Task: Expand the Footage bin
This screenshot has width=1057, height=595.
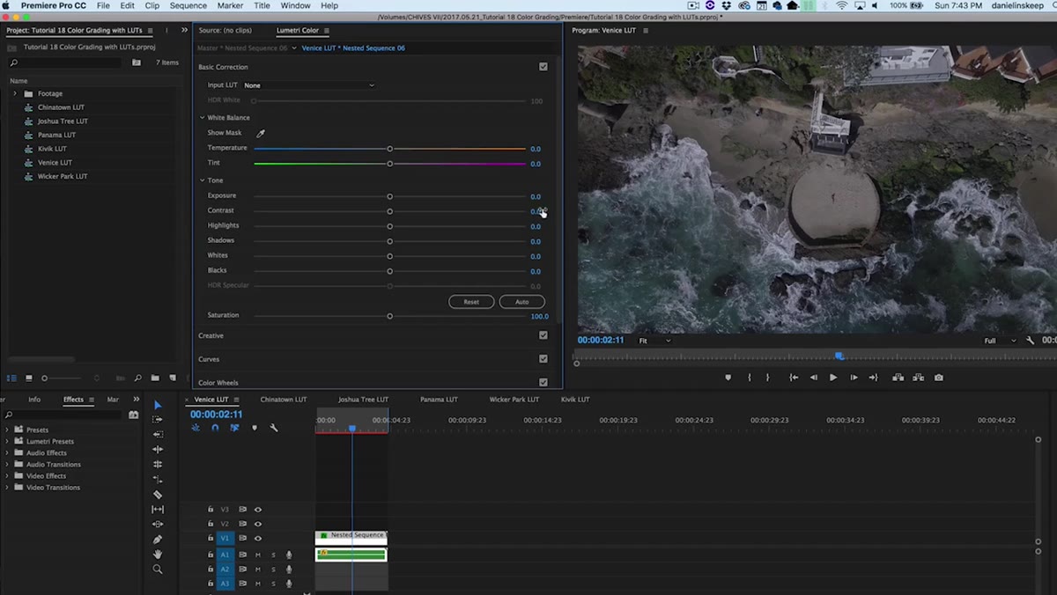Action: coord(15,93)
